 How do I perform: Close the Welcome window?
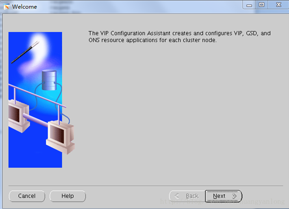pyautogui.click(x=278, y=5)
